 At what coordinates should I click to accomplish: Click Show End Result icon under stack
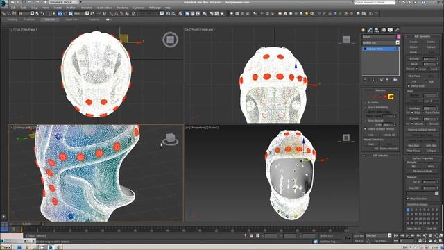point(373,80)
